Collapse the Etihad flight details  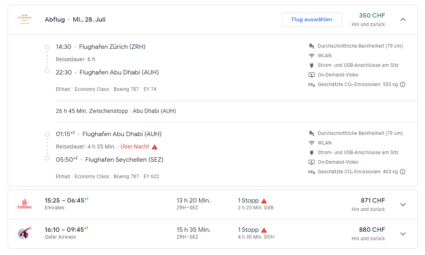point(403,20)
